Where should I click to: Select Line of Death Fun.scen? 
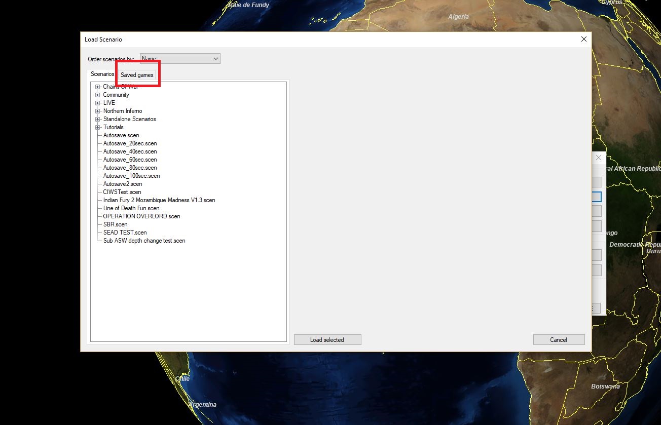[x=131, y=208]
